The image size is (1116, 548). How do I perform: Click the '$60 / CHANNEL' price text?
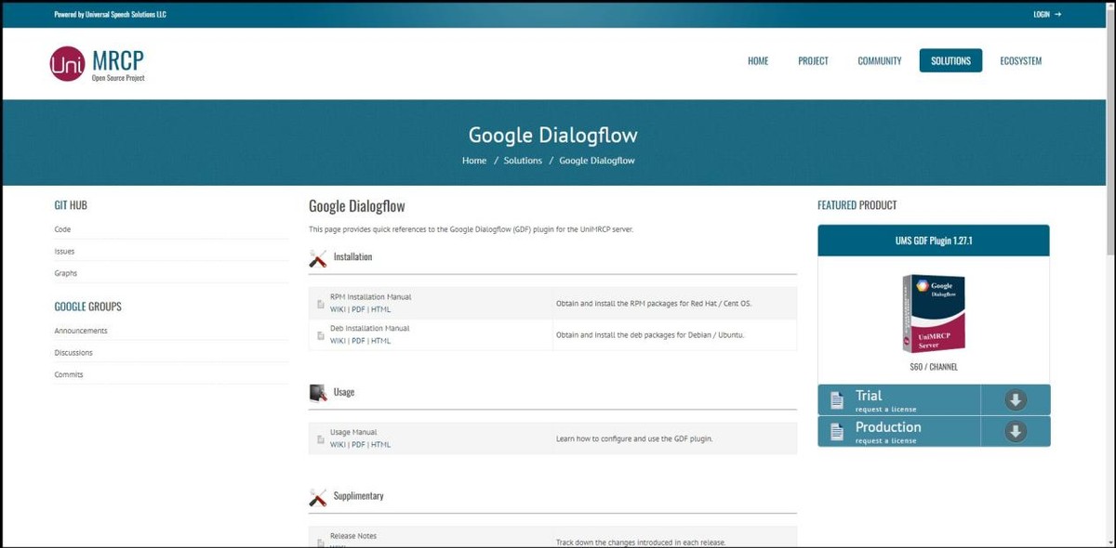pos(934,367)
